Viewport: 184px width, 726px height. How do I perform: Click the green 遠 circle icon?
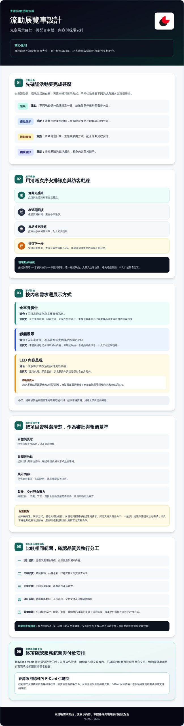(21, 195)
